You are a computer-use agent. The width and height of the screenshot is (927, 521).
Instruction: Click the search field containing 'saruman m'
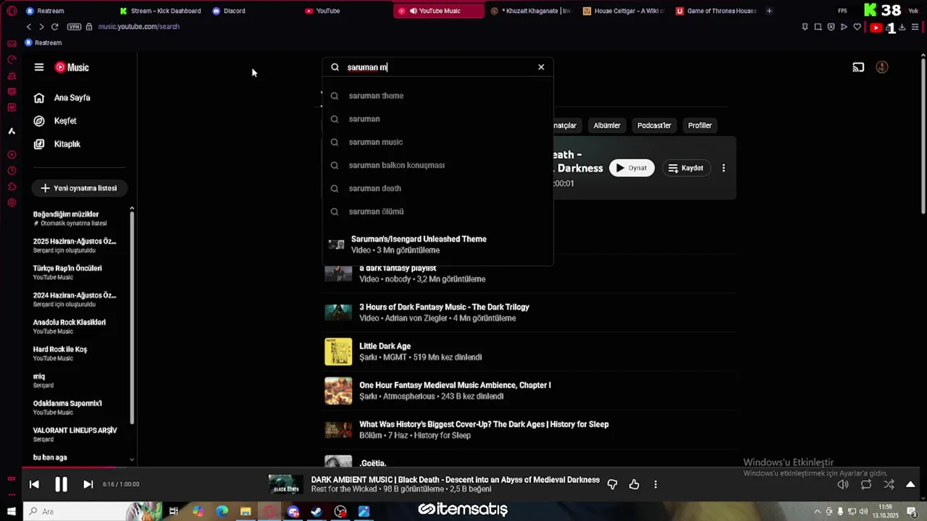point(437,67)
